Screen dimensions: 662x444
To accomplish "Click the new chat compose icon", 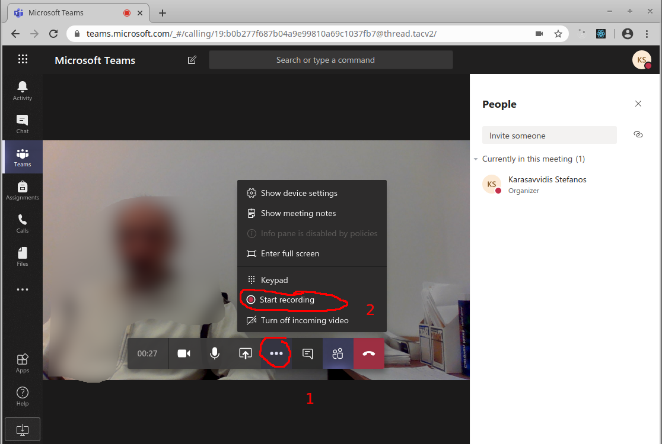I will (x=192, y=60).
